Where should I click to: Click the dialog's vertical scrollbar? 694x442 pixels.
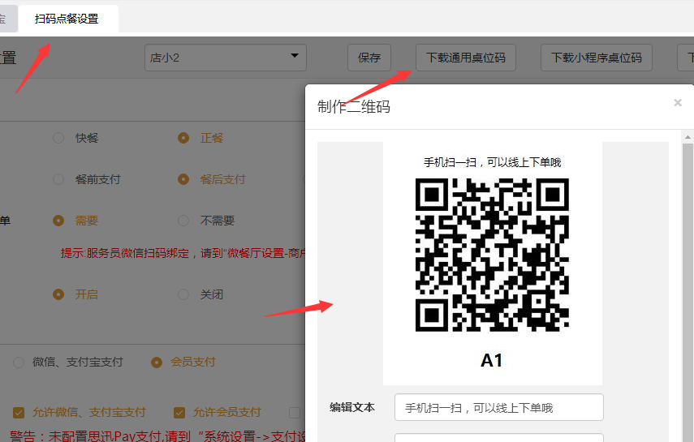pyautogui.click(x=688, y=292)
